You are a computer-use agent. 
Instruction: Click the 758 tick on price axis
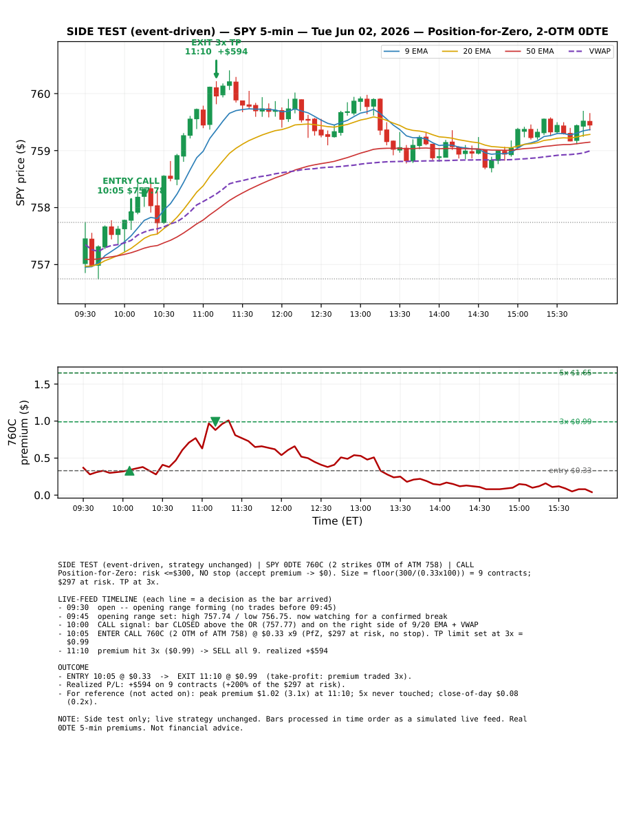click(x=41, y=208)
